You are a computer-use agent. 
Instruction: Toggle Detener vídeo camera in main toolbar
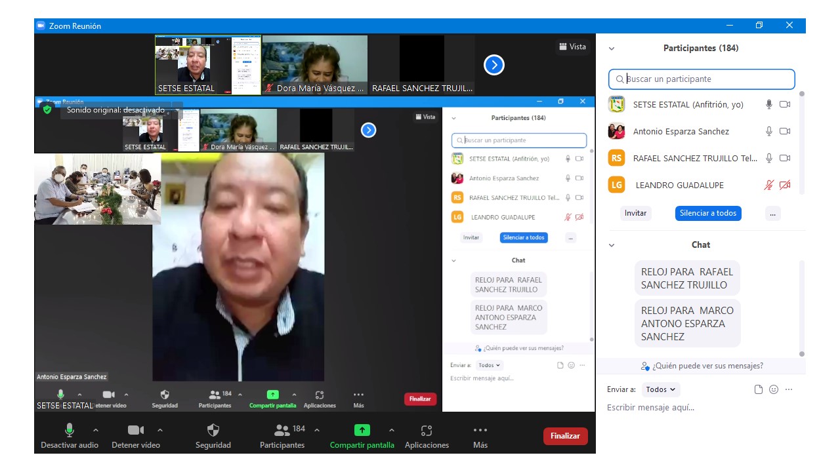135,431
